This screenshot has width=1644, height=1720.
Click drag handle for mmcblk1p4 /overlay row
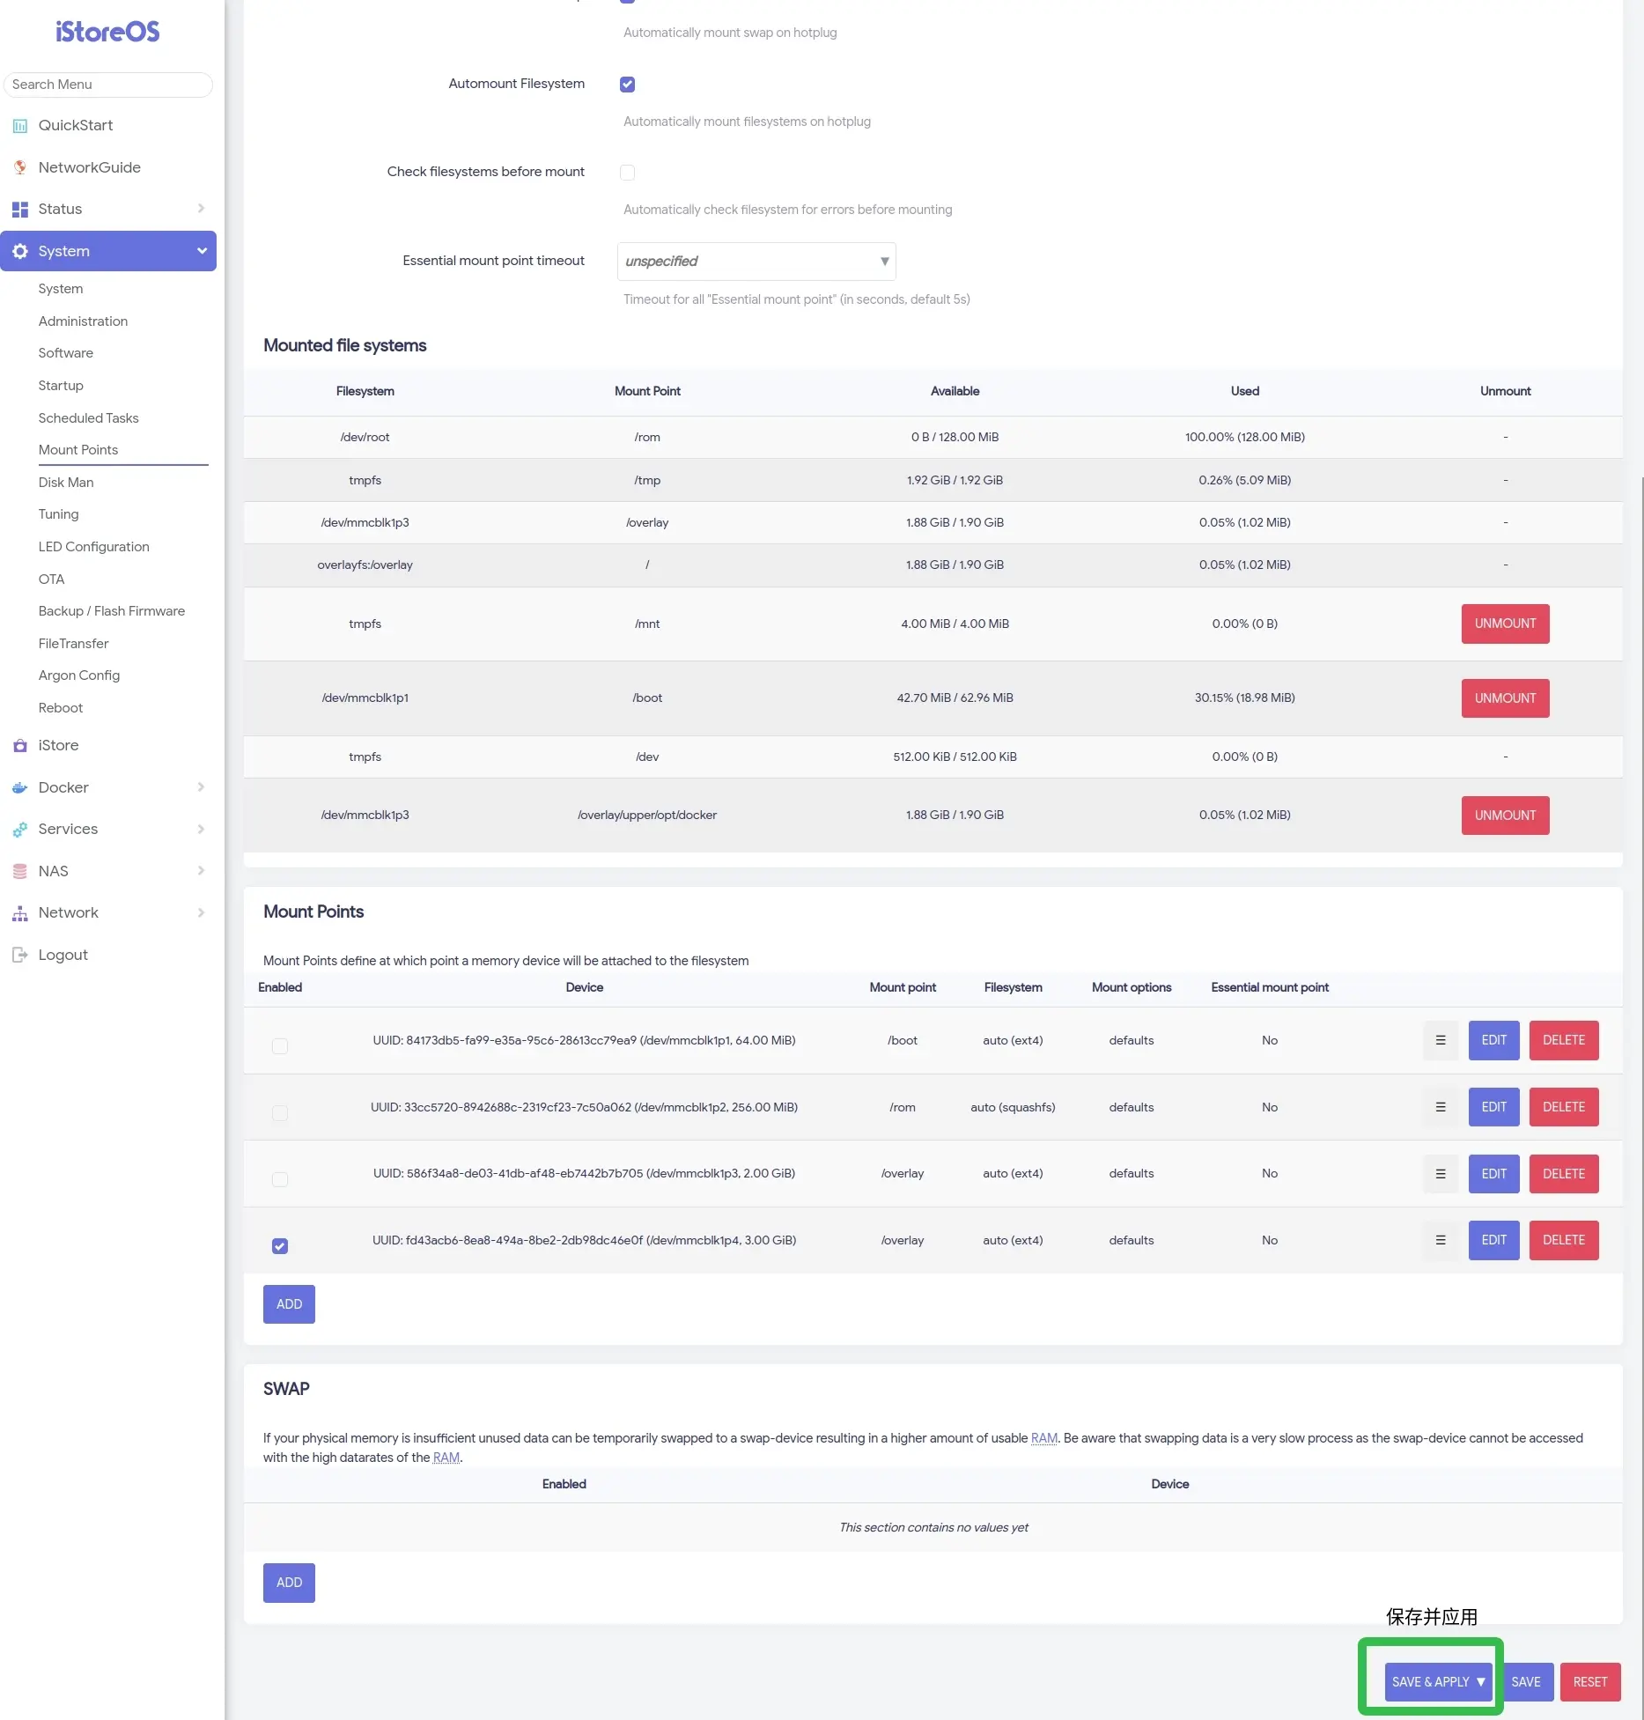(x=1441, y=1240)
